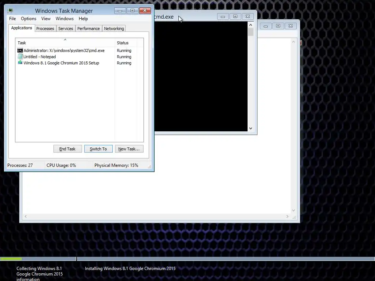Select the Chromium 2015 Setup task icon
The image size is (375, 281).
tap(20, 63)
